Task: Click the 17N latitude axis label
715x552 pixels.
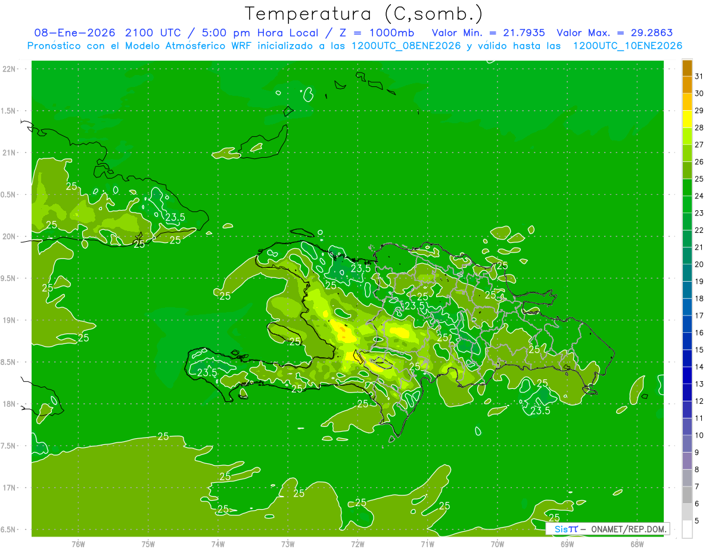Action: 10,488
